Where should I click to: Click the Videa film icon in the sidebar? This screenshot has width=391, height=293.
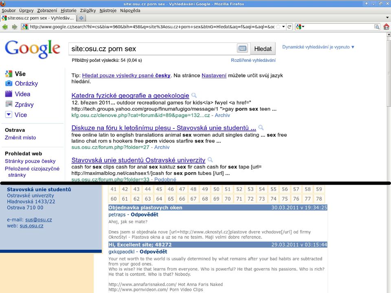pos(9,94)
